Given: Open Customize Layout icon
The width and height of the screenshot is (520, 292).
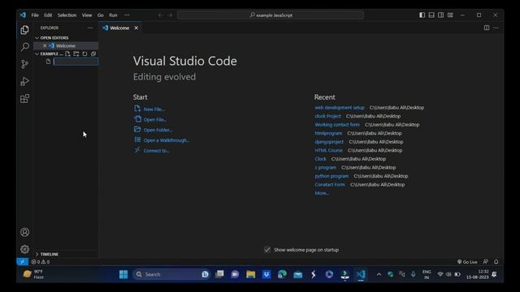Looking at the screenshot, I should pyautogui.click(x=450, y=15).
